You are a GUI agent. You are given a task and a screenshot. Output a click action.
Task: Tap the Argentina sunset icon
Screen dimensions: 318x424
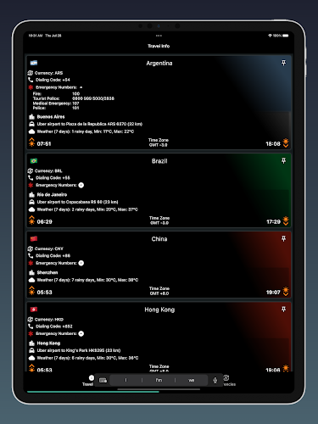tap(286, 143)
